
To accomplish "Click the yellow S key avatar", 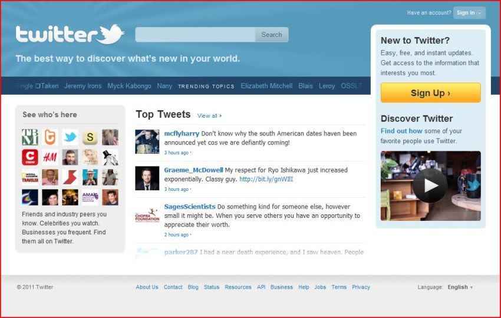I will (x=90, y=137).
